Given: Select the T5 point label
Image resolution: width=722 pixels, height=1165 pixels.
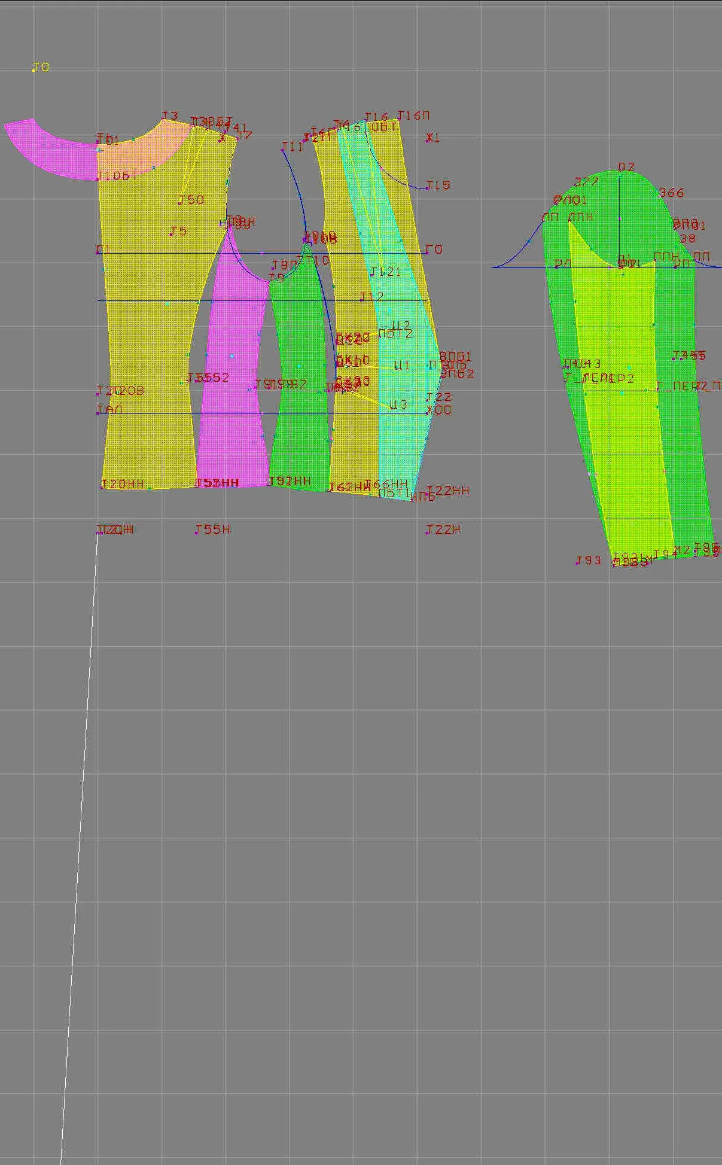Looking at the screenshot, I should click(179, 231).
